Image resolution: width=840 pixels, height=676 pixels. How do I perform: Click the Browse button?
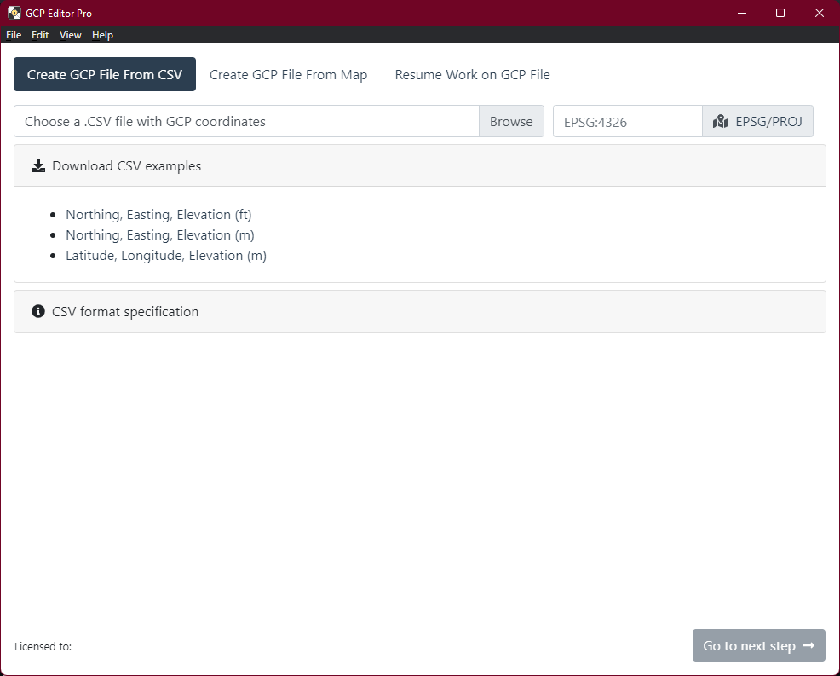[511, 121]
